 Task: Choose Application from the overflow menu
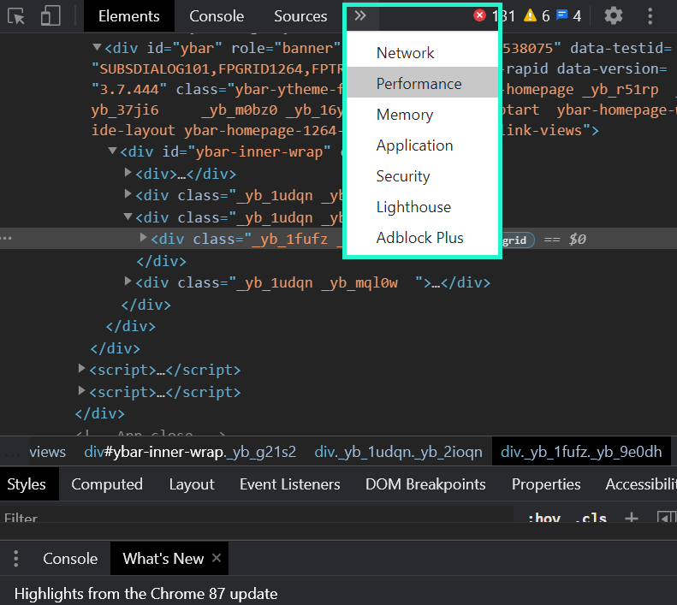pyautogui.click(x=422, y=145)
